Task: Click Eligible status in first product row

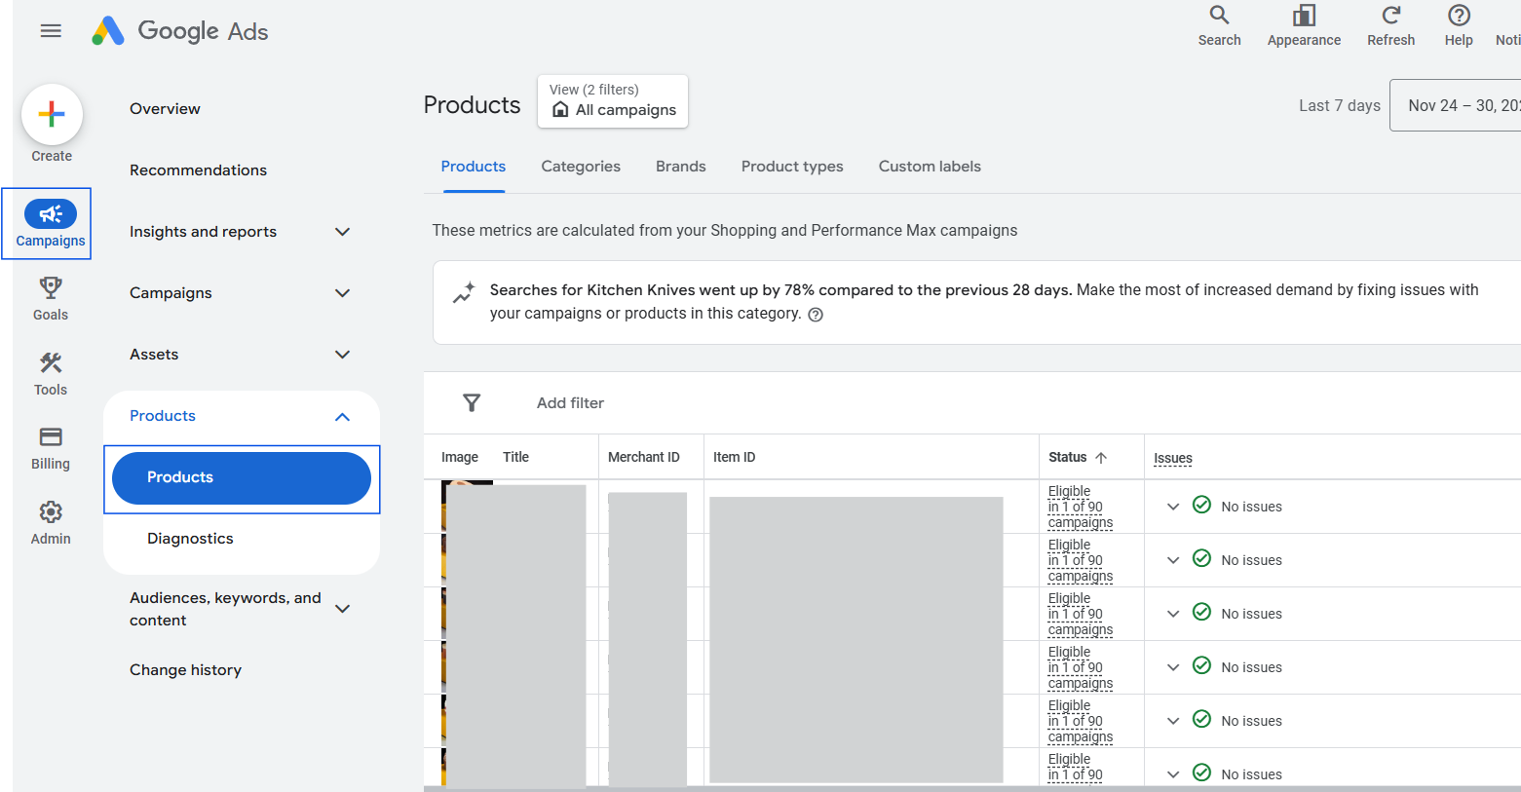Action: [1080, 507]
